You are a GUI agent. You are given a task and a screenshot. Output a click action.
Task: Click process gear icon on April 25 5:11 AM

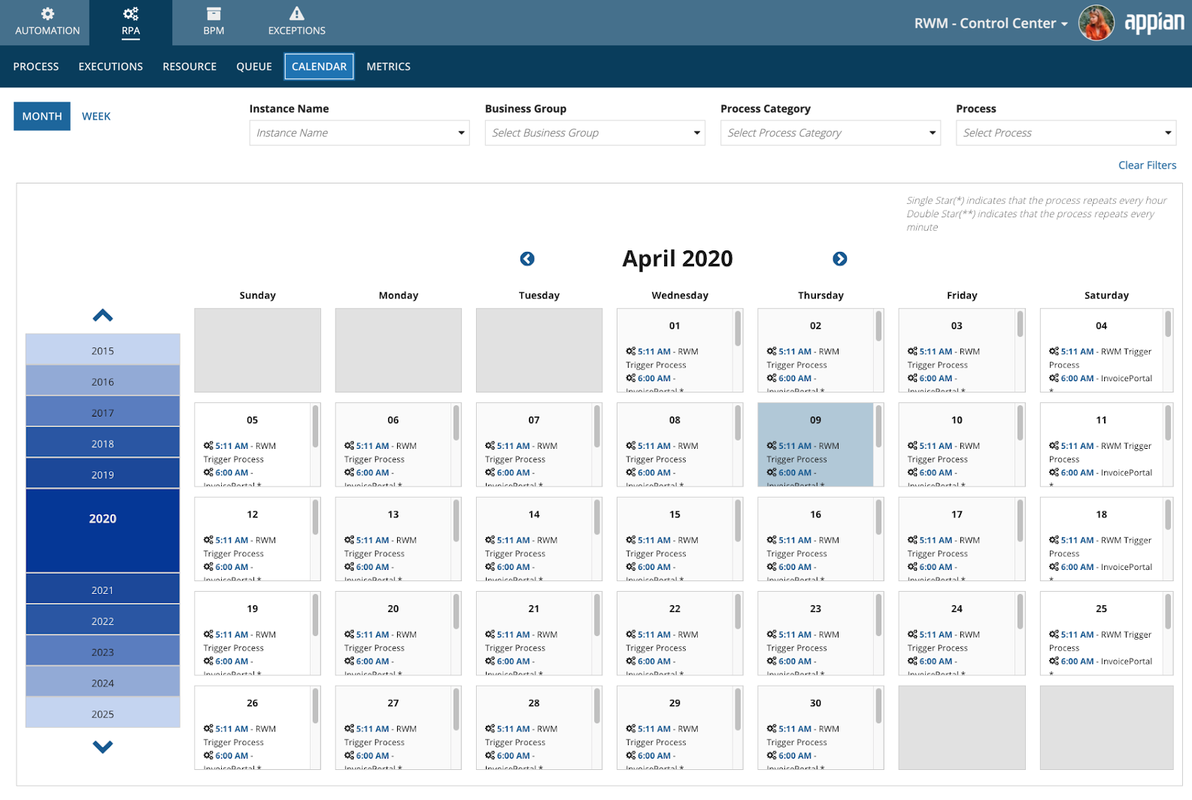tap(1054, 635)
